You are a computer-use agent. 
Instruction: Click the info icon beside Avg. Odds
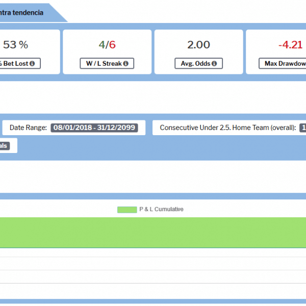point(214,64)
